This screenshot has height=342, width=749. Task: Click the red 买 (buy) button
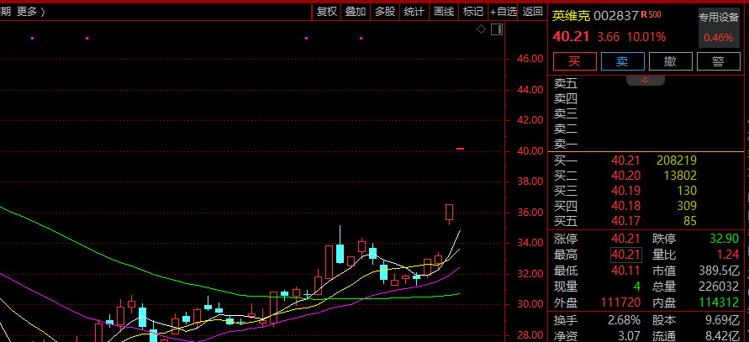tap(575, 61)
